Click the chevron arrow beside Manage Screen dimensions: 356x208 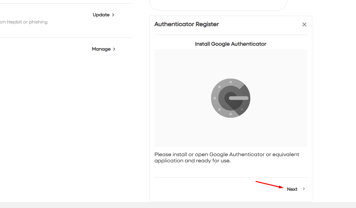point(114,49)
